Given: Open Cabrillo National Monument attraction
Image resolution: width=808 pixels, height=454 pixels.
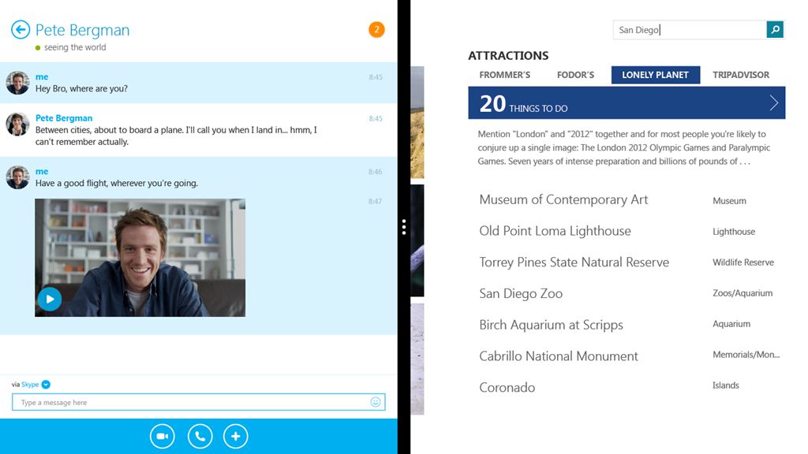Looking at the screenshot, I should tap(559, 356).
